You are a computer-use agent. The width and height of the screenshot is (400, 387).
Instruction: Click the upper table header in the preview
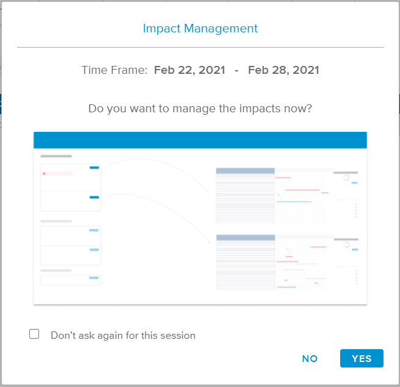(245, 171)
